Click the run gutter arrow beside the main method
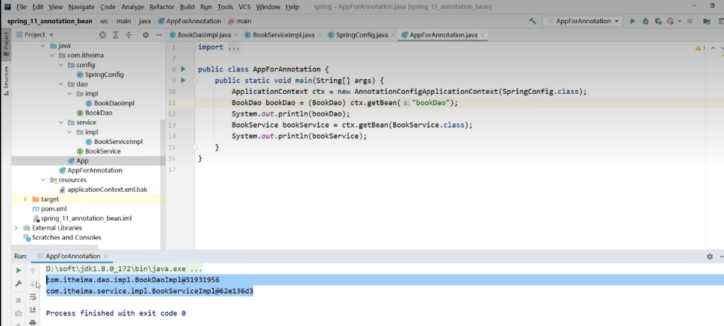724x326 pixels. tap(182, 80)
